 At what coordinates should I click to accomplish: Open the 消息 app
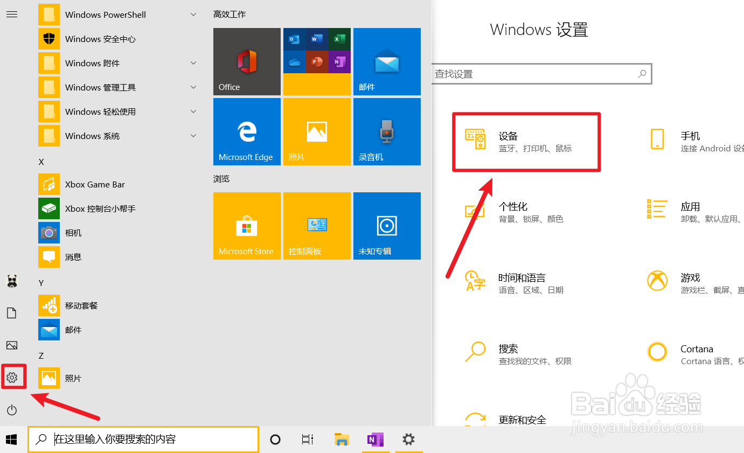coord(119,257)
